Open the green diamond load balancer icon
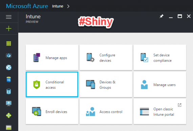Screen dimensions: 193x131 pos(8,115)
